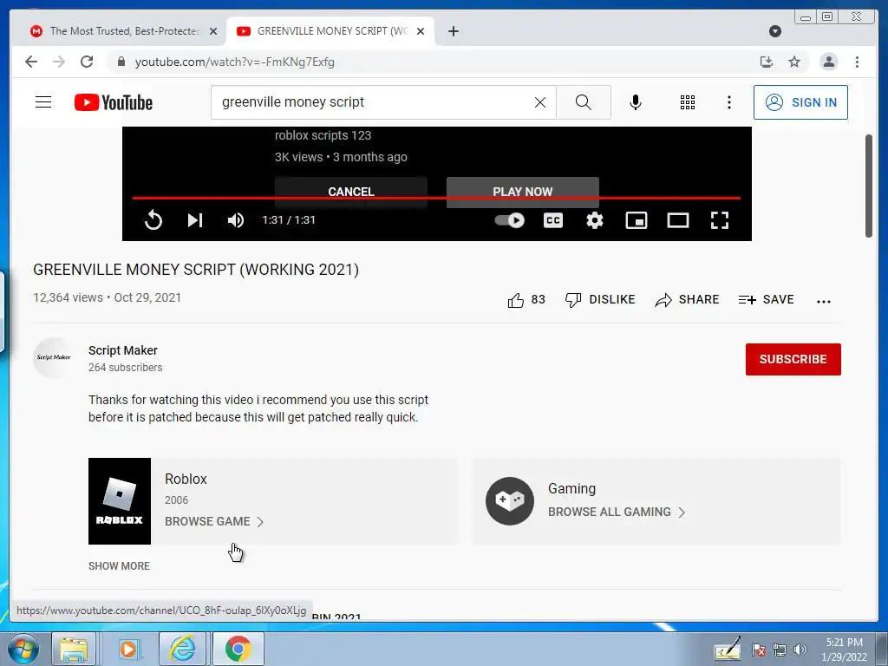Image resolution: width=888 pixels, height=666 pixels.
Task: Subscribe to the Script Maker channel
Action: [793, 359]
